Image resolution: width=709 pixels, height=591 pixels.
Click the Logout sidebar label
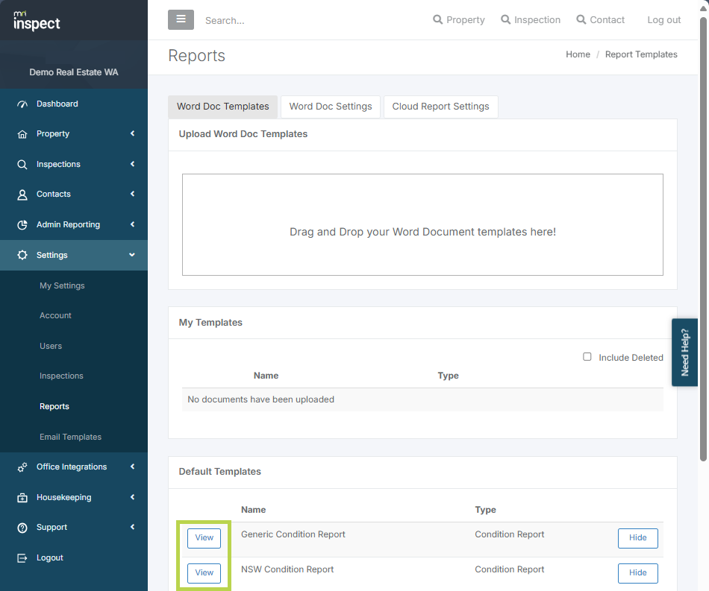[x=50, y=557]
